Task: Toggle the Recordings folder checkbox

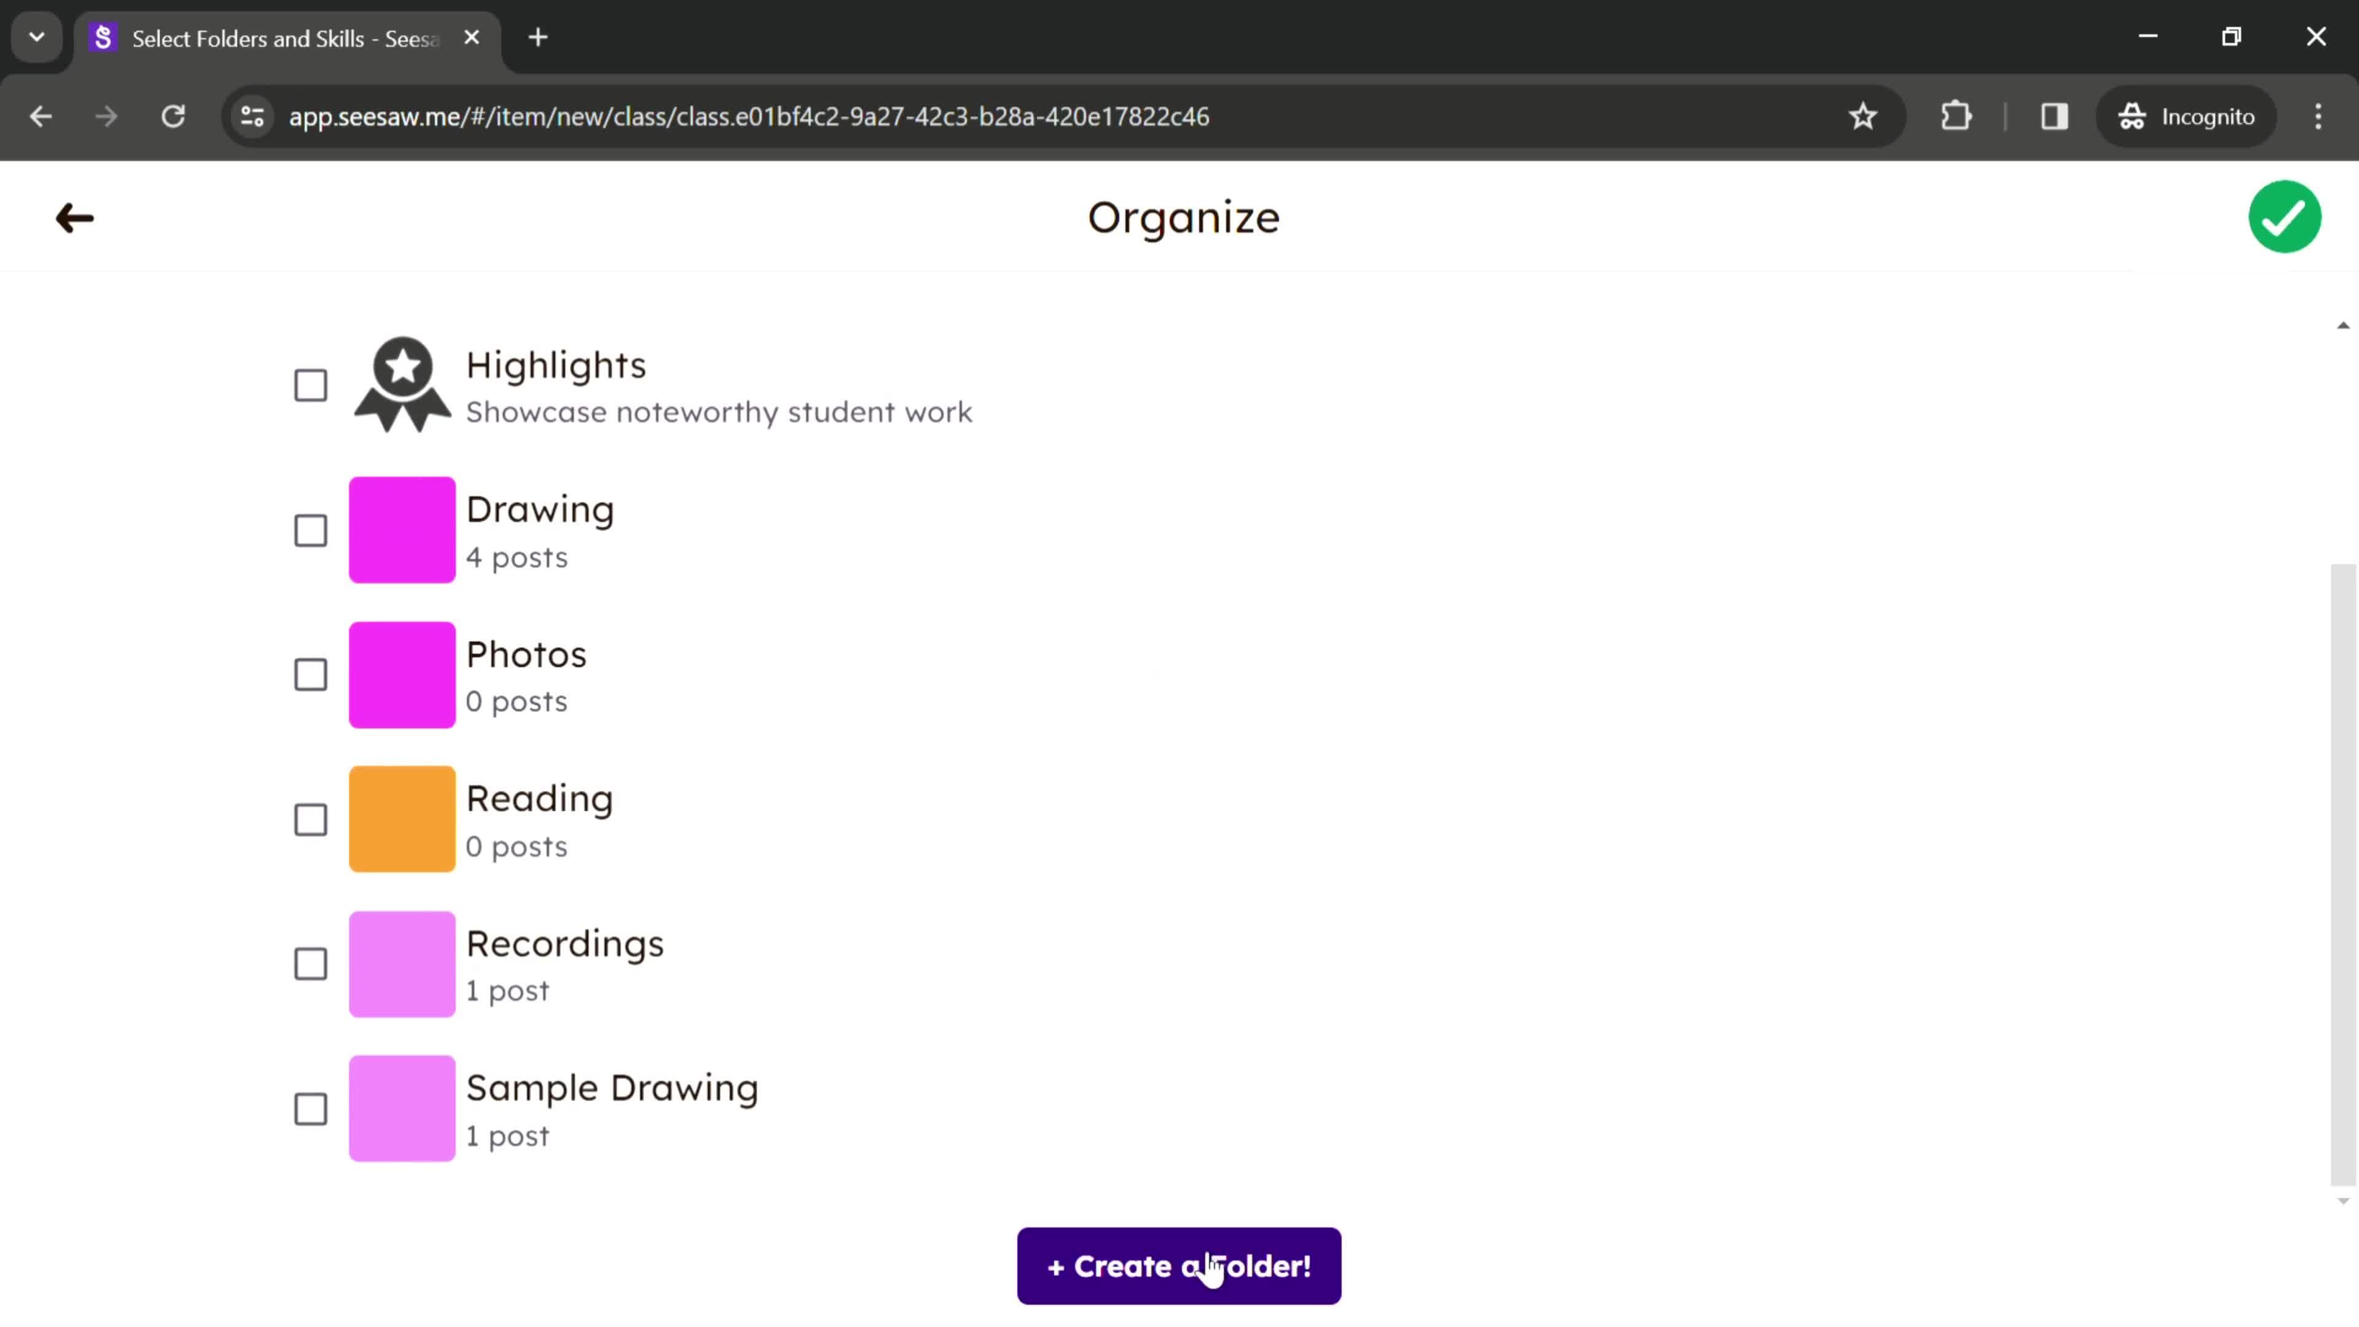Action: click(x=310, y=964)
